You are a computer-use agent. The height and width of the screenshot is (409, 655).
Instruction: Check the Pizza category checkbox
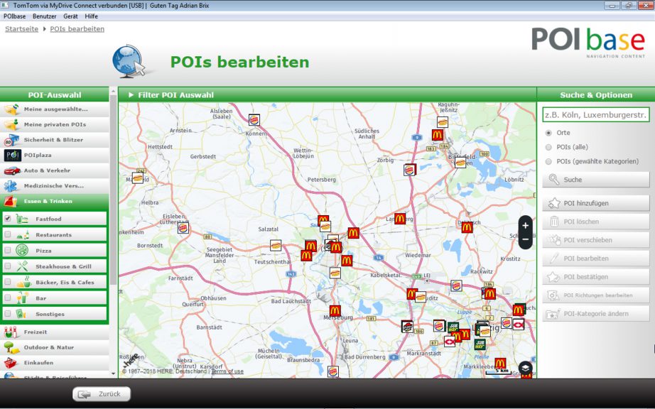(8, 251)
